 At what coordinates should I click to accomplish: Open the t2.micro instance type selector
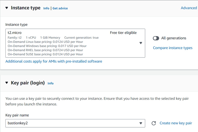75,43
